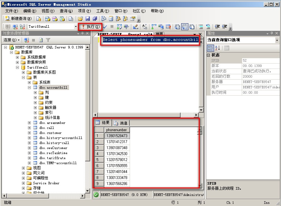Increase the indent of the query

pyautogui.click(x=224, y=27)
